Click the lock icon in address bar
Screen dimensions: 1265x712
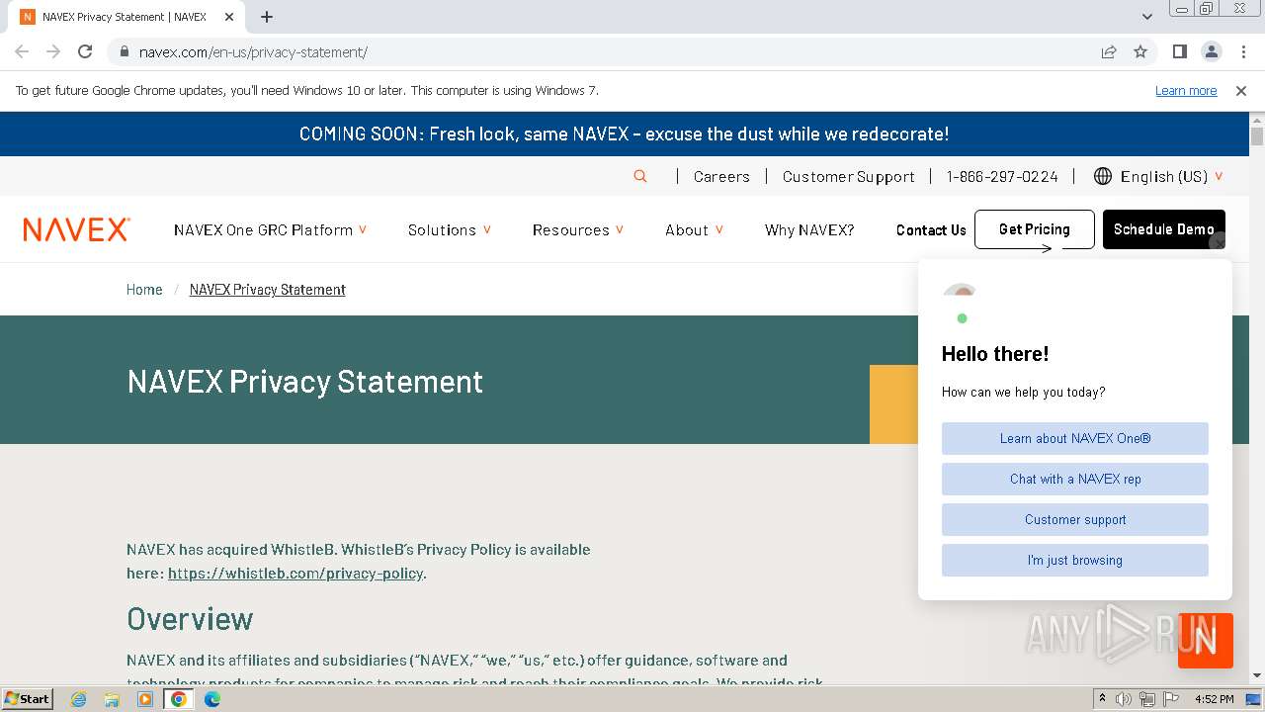click(125, 52)
